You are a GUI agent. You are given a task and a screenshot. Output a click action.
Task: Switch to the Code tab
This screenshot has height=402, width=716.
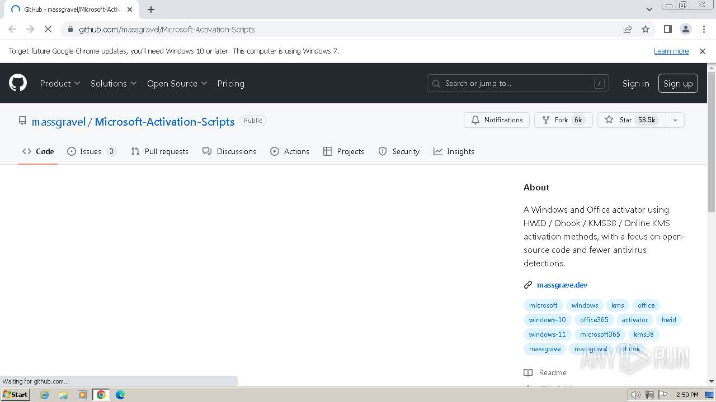[38, 151]
